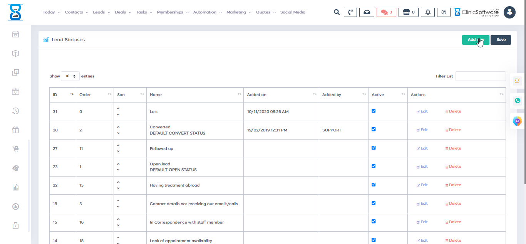Viewport: 526px width, 244px height.
Task: Click the search magnifier icon
Action: coord(337,12)
